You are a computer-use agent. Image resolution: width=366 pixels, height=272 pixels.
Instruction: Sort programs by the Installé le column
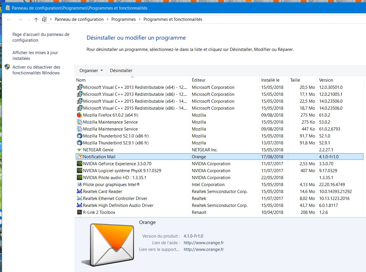click(x=270, y=80)
